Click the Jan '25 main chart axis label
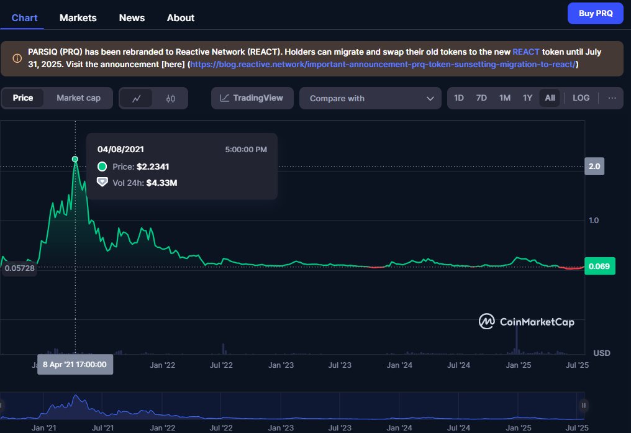This screenshot has height=433, width=631. (519, 365)
